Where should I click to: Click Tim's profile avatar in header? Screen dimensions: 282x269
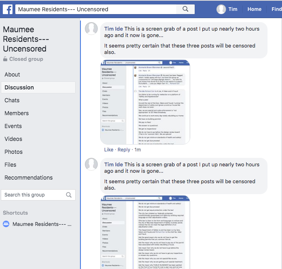click(x=221, y=9)
